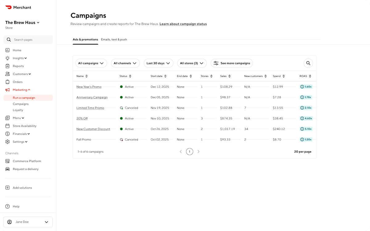Collapse the Marketing menu in the sidebar
The image size is (370, 231).
[x=21, y=90]
